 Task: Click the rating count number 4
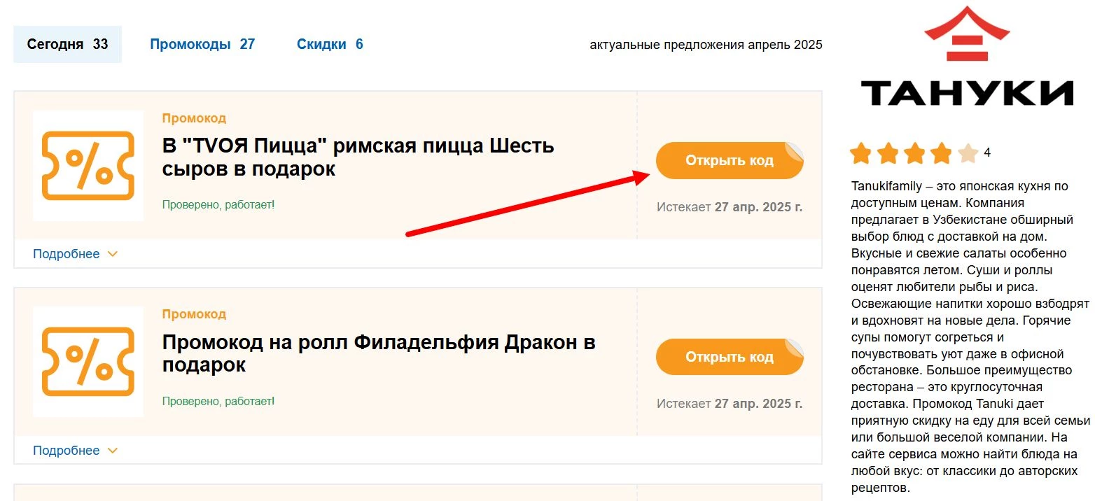(x=989, y=152)
